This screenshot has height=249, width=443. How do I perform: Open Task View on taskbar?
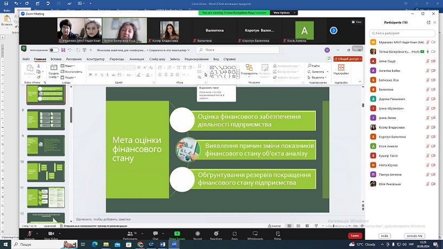pos(83,244)
